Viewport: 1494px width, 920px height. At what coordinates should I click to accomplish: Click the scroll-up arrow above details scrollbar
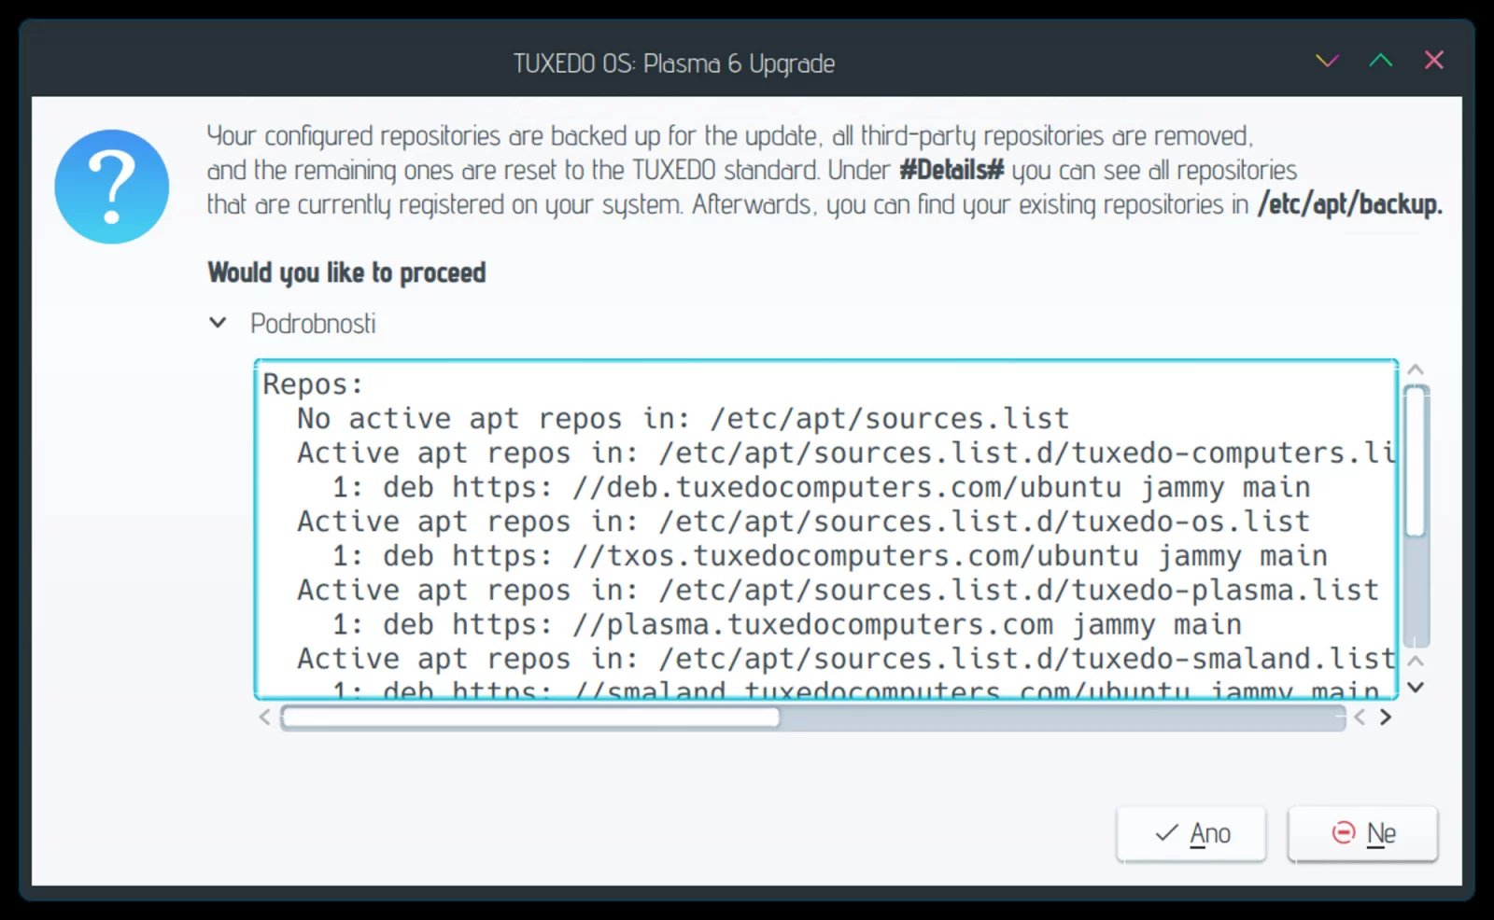click(x=1416, y=369)
